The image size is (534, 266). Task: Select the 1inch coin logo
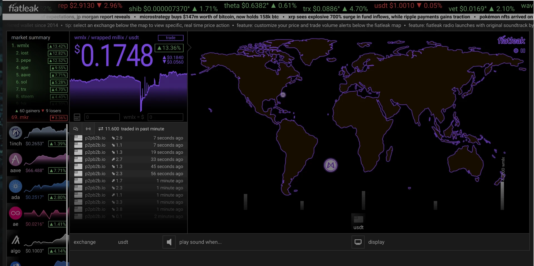click(16, 132)
